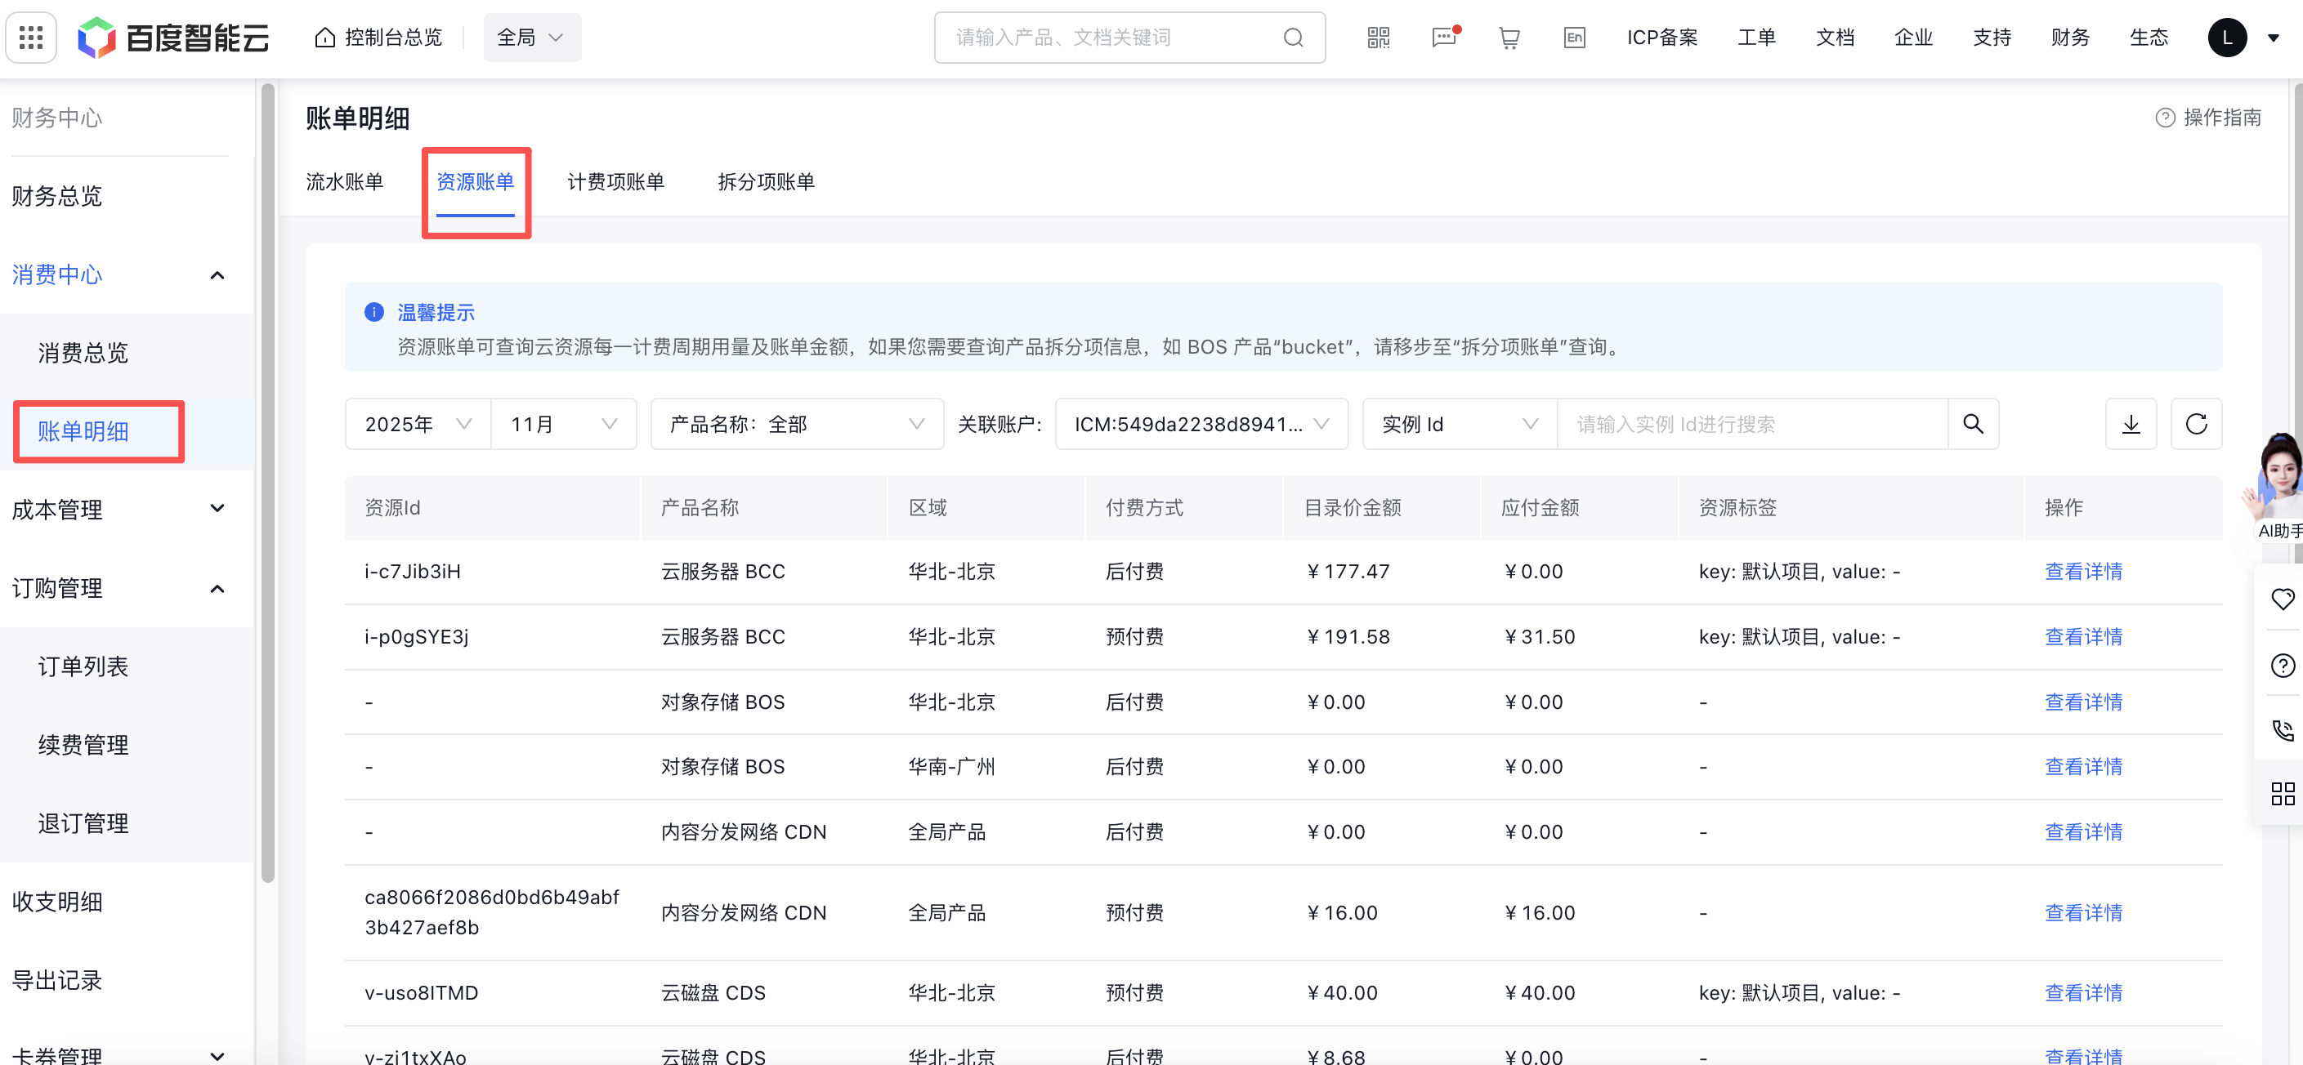Open messages via the chat bubble icon
This screenshot has height=1065, width=2303.
pyautogui.click(x=1444, y=38)
